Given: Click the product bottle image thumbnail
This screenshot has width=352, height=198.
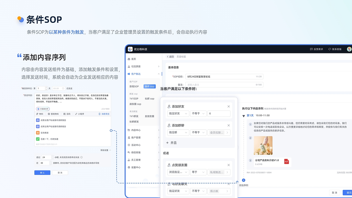Looking at the screenshot, I should pyautogui.click(x=263, y=145).
